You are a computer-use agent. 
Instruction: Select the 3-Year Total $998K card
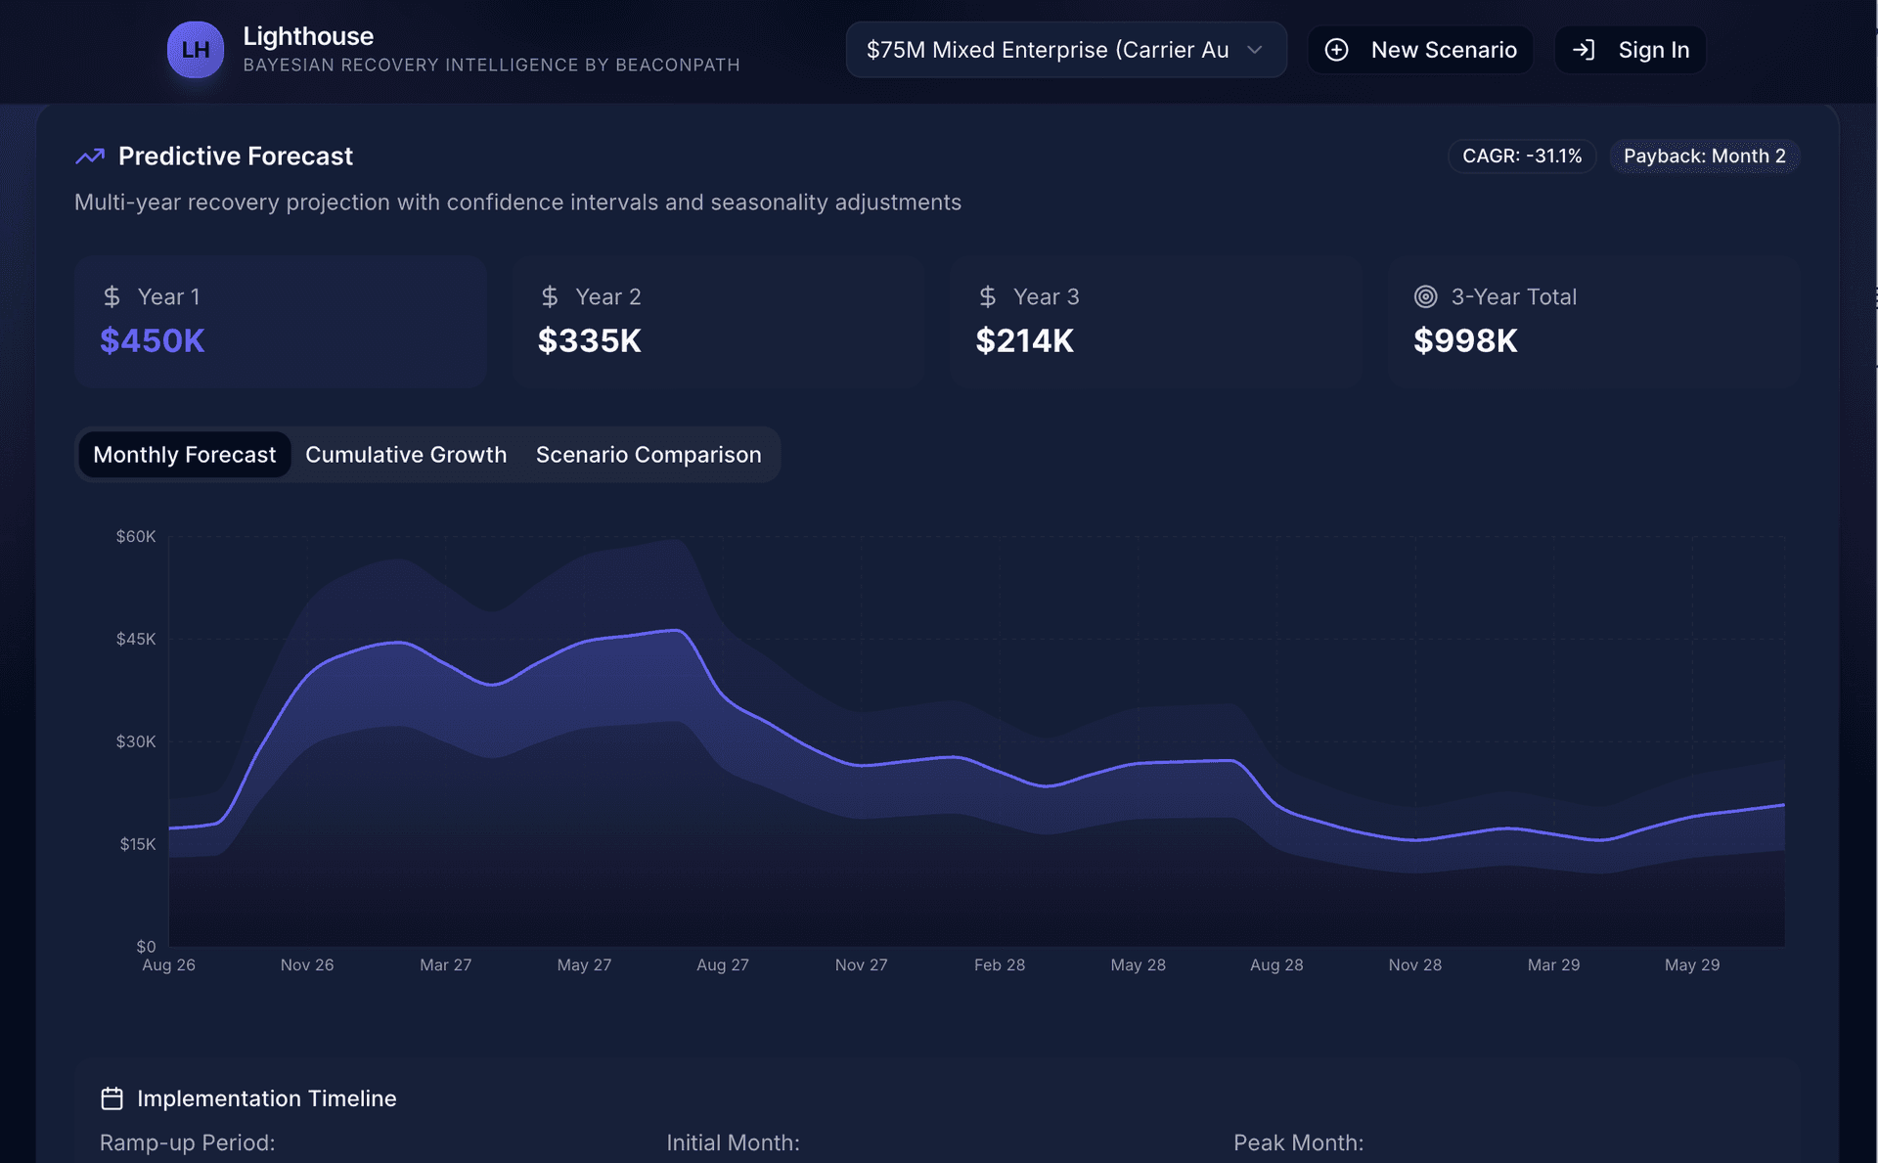click(1594, 323)
